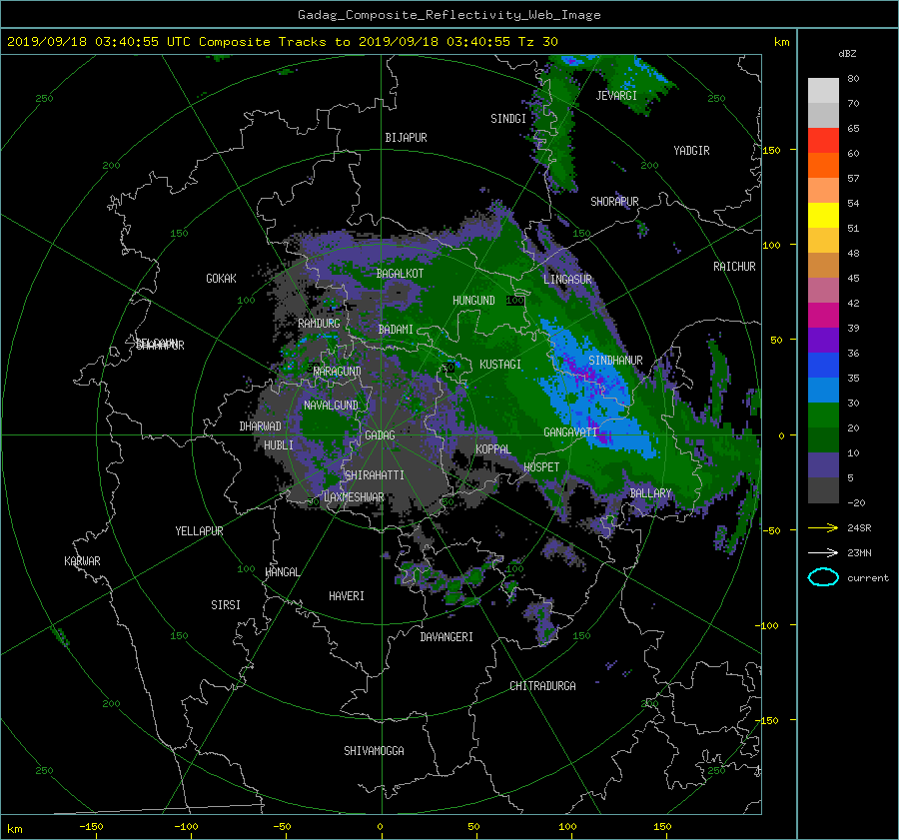Click the DHARWAD city label
Screen dimensions: 899x840
(x=260, y=426)
